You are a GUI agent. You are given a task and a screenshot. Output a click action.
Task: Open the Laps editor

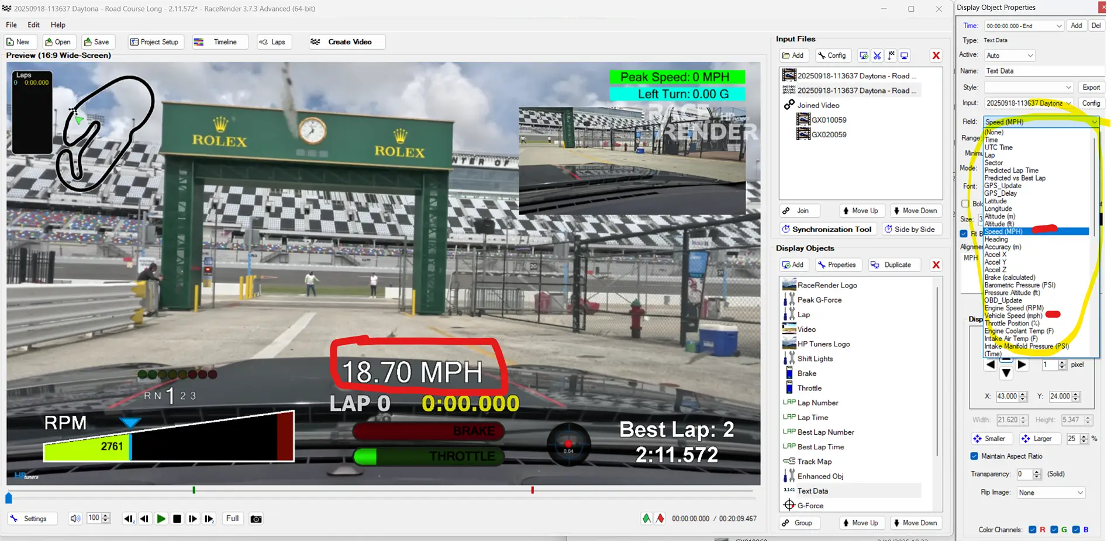click(x=273, y=42)
